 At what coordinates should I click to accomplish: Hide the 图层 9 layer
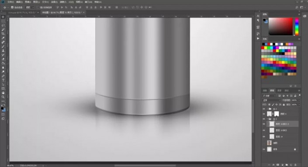click(264, 114)
